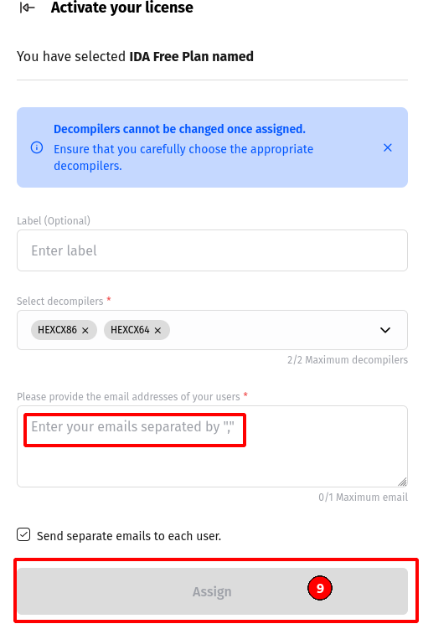This screenshot has height=629, width=423.
Task: Click into the user emails textarea
Action: point(212,446)
